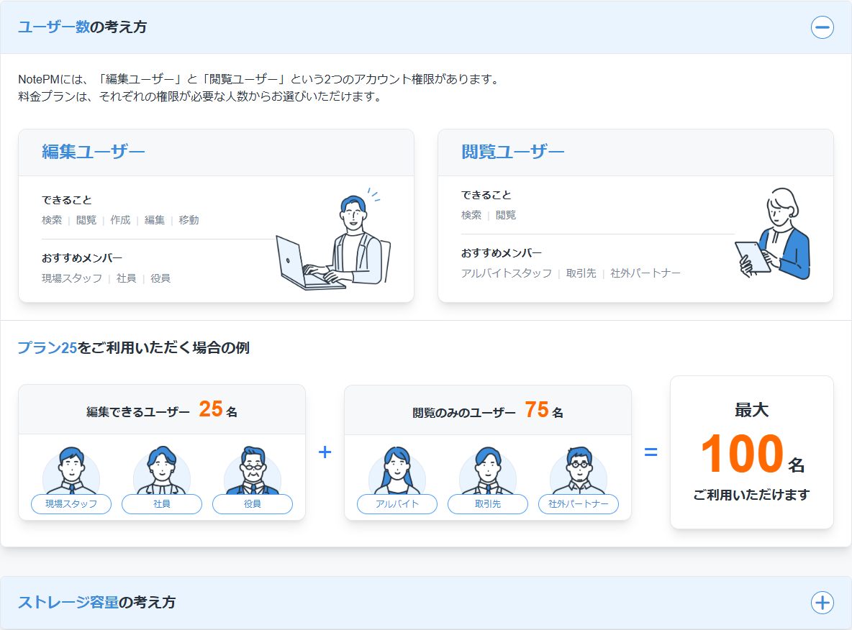Image resolution: width=852 pixels, height=630 pixels.
Task: Click 現場スタッフ in edit user recommended members
Action: (x=72, y=278)
